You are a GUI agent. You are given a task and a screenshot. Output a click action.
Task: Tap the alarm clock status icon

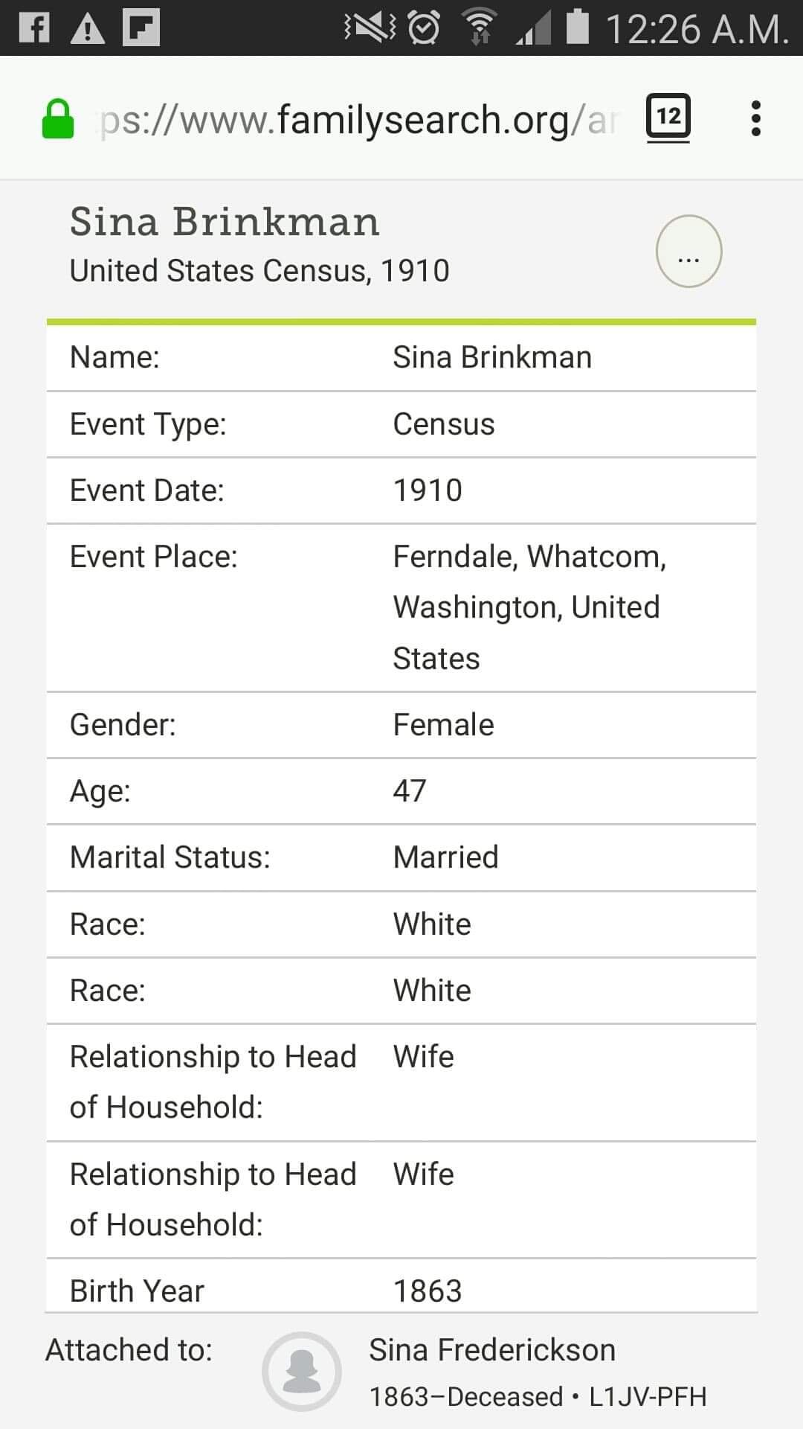425,28
